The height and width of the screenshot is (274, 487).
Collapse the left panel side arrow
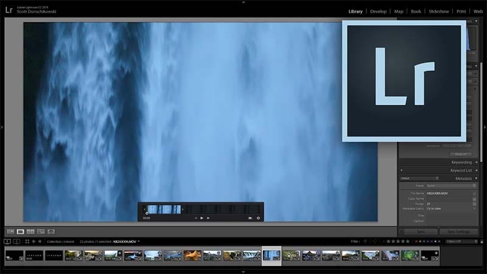tap(2, 127)
